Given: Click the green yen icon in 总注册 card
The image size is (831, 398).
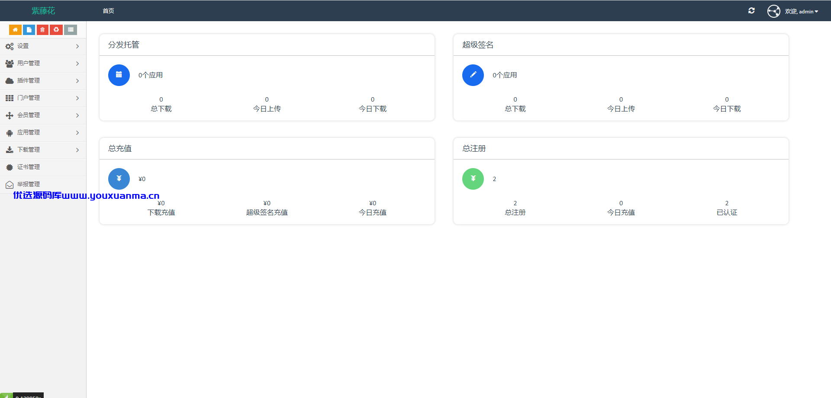Looking at the screenshot, I should coord(473,179).
